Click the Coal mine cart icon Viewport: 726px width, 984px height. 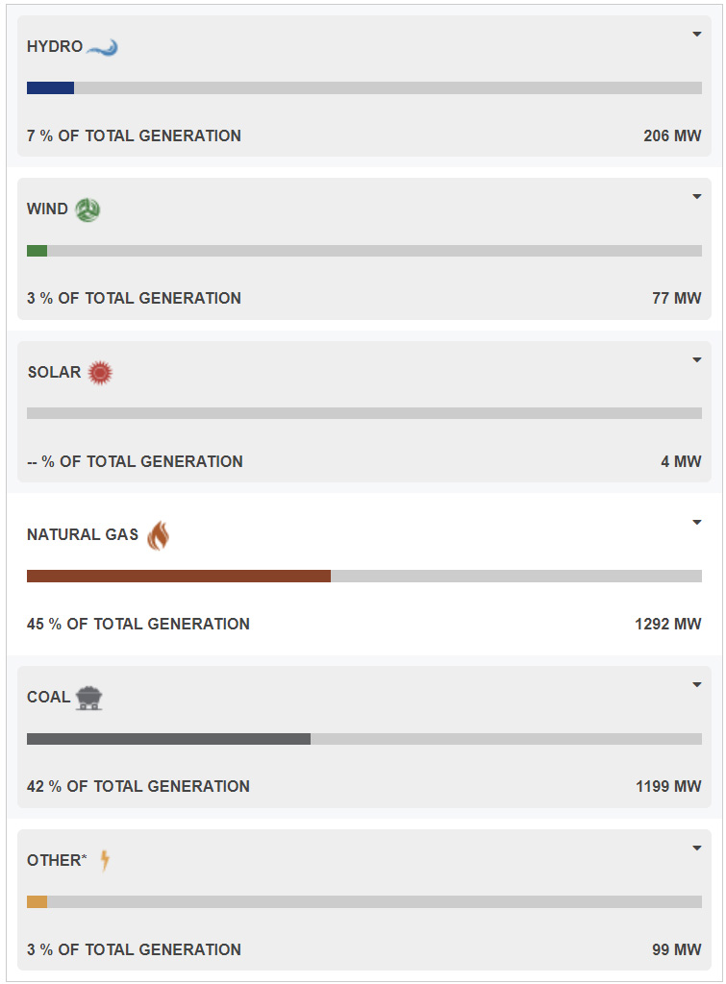pos(89,698)
